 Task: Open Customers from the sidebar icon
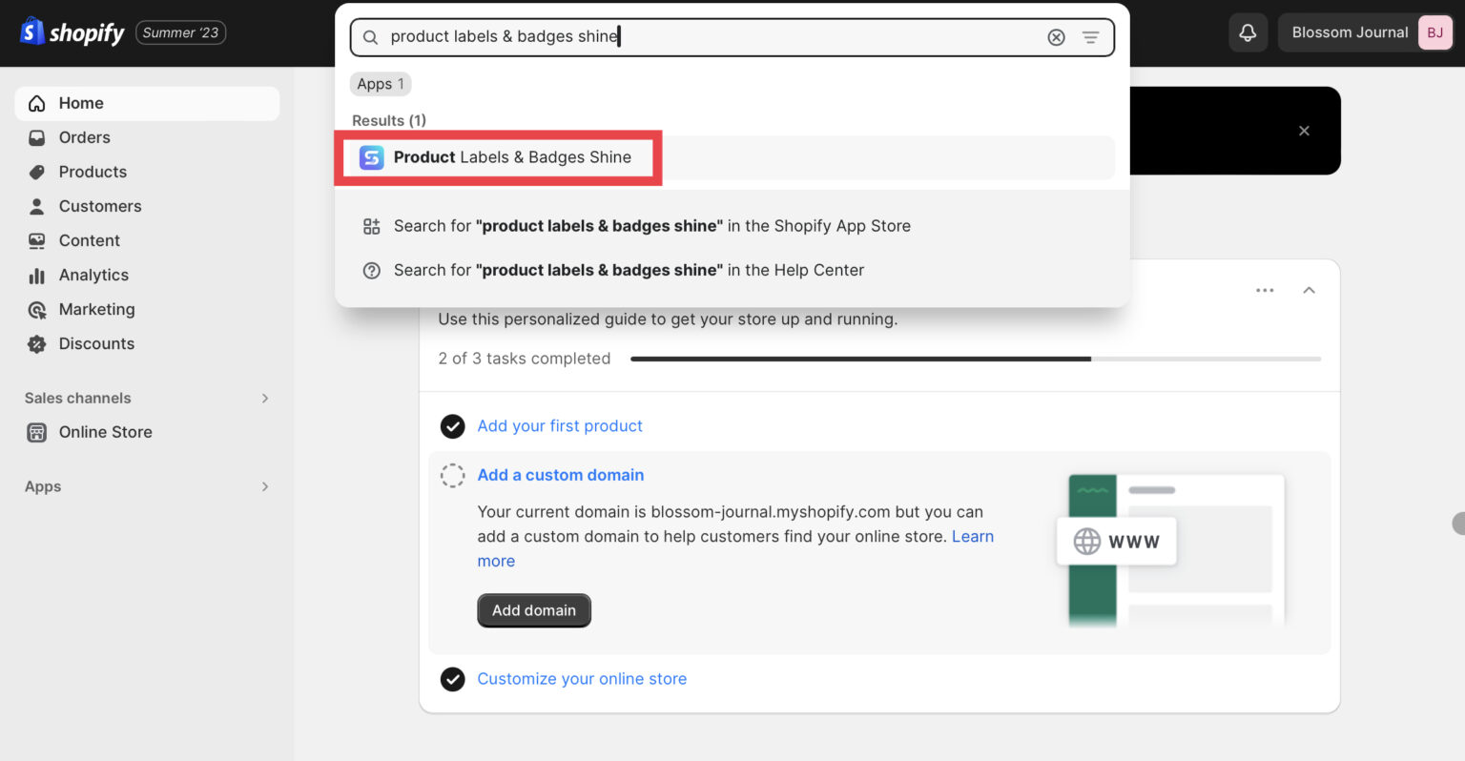pos(36,206)
